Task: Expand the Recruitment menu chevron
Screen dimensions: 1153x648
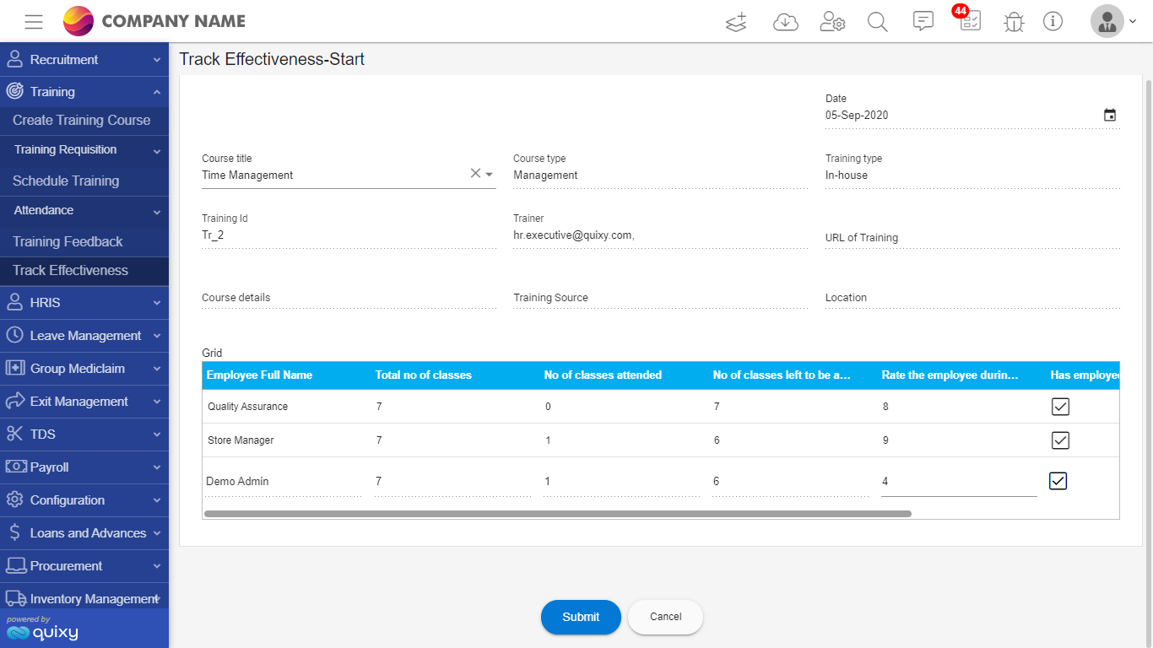Action: pos(157,60)
